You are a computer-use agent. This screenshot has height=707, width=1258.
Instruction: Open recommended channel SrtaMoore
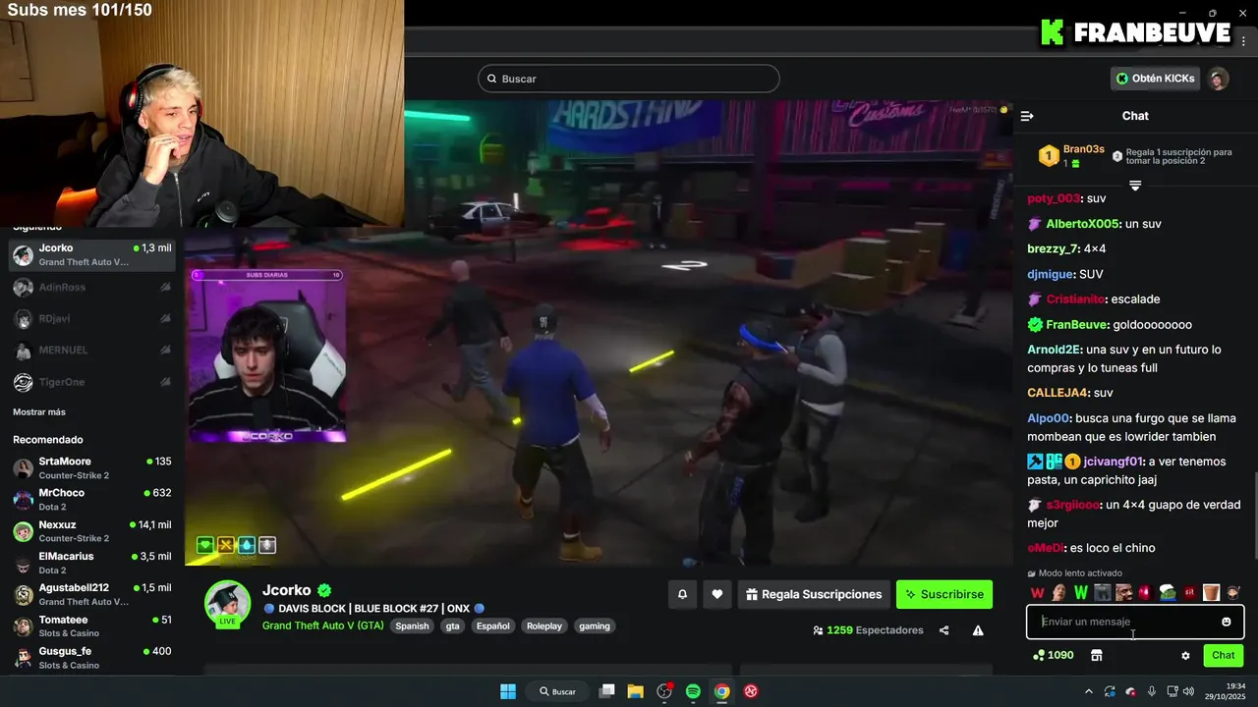(x=92, y=467)
